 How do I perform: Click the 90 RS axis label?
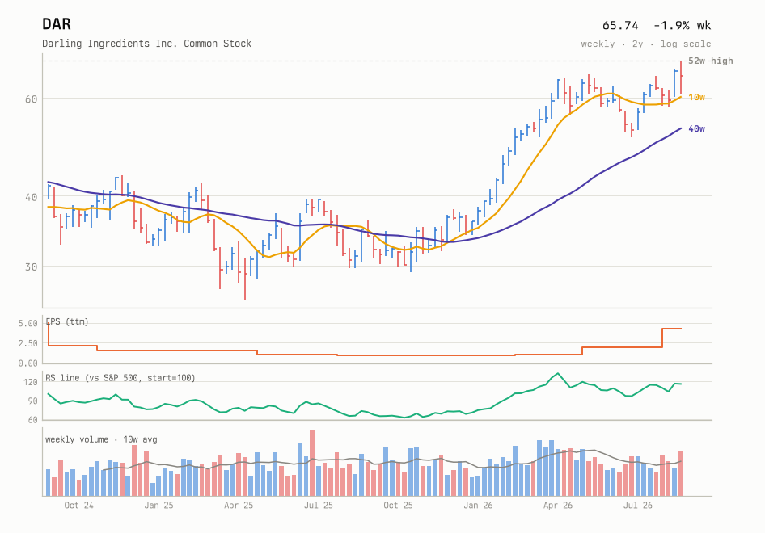[32, 401]
